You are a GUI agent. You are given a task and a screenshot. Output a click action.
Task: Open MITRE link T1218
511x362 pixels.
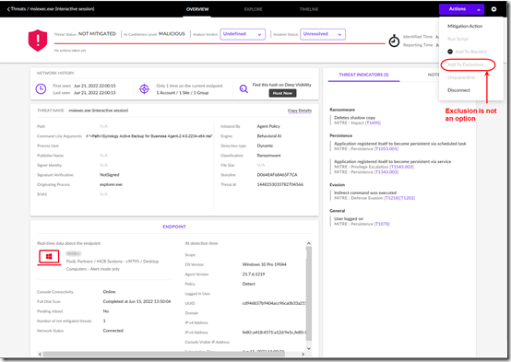click(x=392, y=198)
